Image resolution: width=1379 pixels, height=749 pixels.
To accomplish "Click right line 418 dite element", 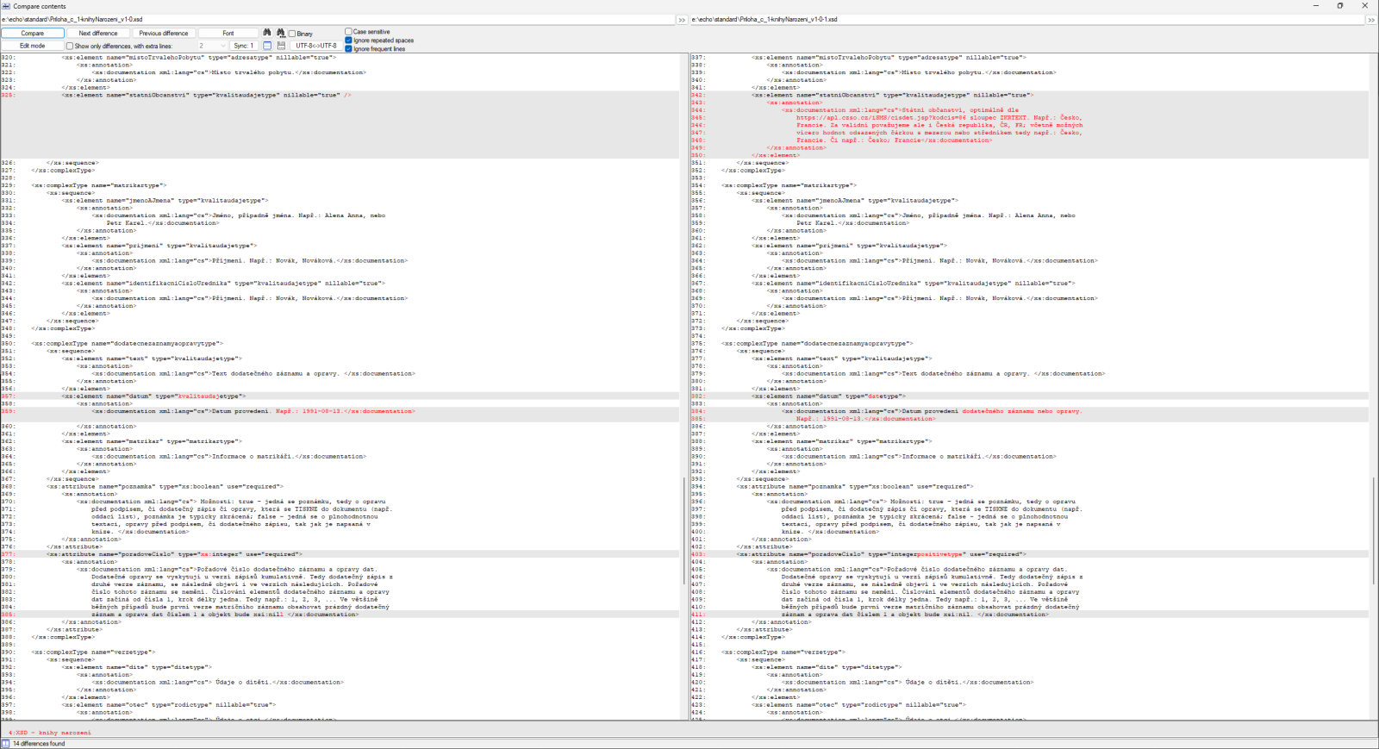I will tap(825, 667).
